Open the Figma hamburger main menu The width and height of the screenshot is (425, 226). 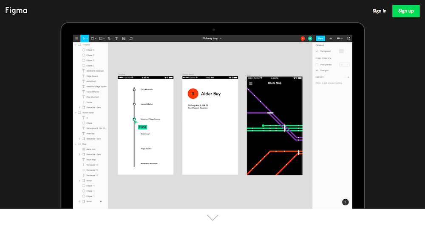[76, 39]
